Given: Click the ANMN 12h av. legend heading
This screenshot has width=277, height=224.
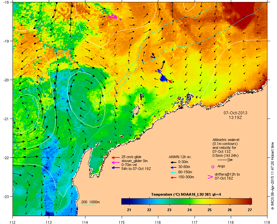Looking at the screenshot, I should [180, 157].
